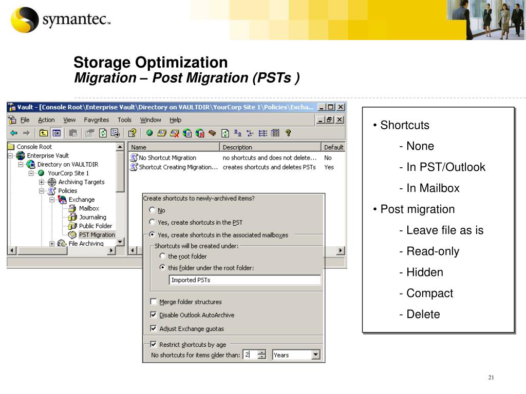Select the Mailbox policy tree item
The height and width of the screenshot is (394, 526).
(89, 208)
